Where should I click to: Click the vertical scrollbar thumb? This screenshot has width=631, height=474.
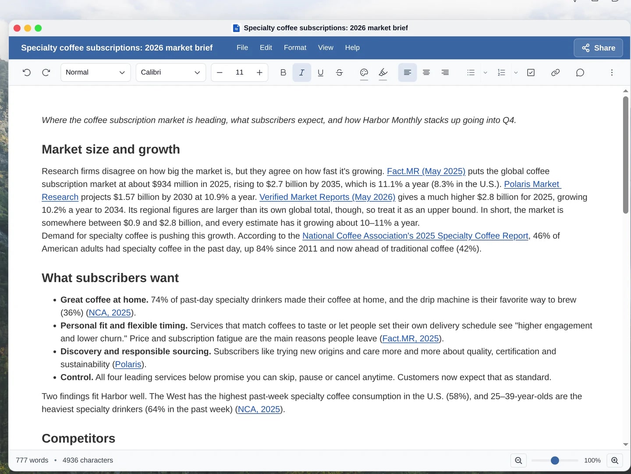tap(626, 155)
